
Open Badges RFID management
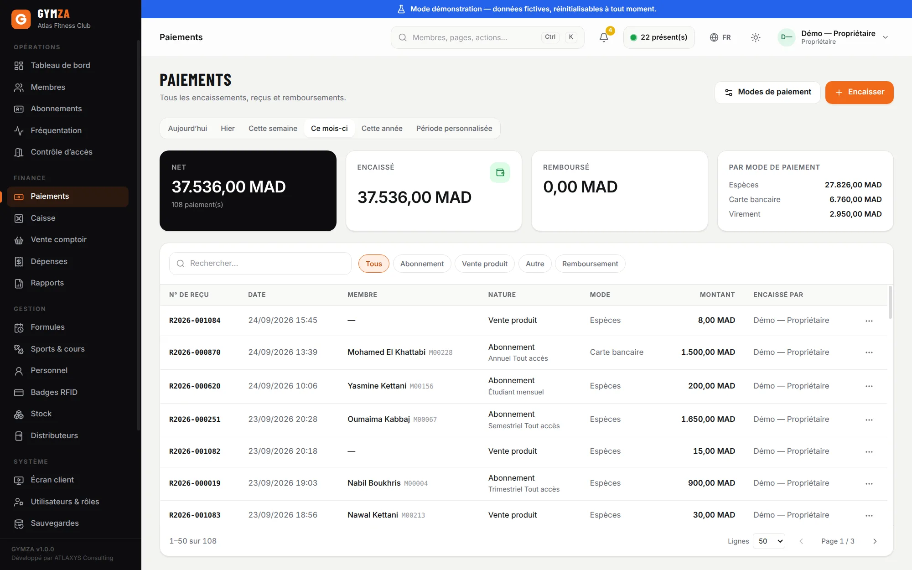[67, 392]
